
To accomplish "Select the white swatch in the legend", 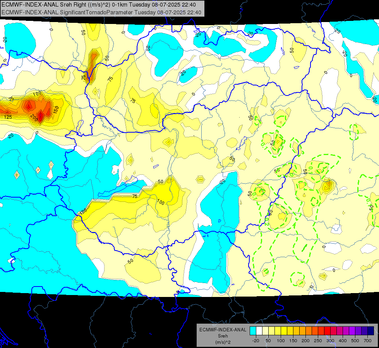I will [x=259, y=331].
